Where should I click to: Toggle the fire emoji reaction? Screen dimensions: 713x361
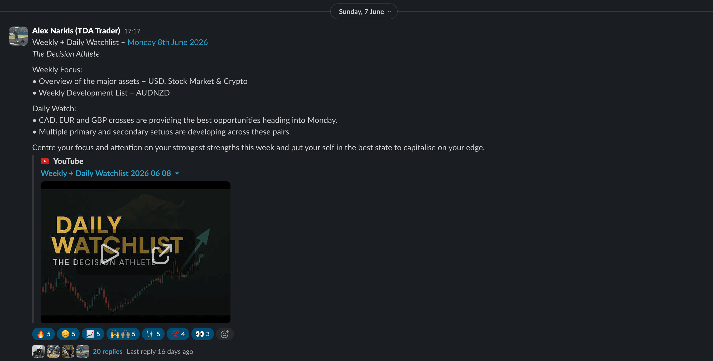tap(44, 334)
